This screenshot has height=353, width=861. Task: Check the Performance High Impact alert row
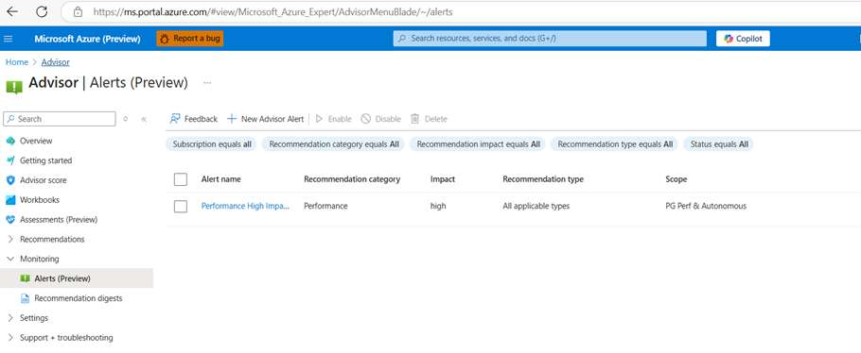[181, 206]
